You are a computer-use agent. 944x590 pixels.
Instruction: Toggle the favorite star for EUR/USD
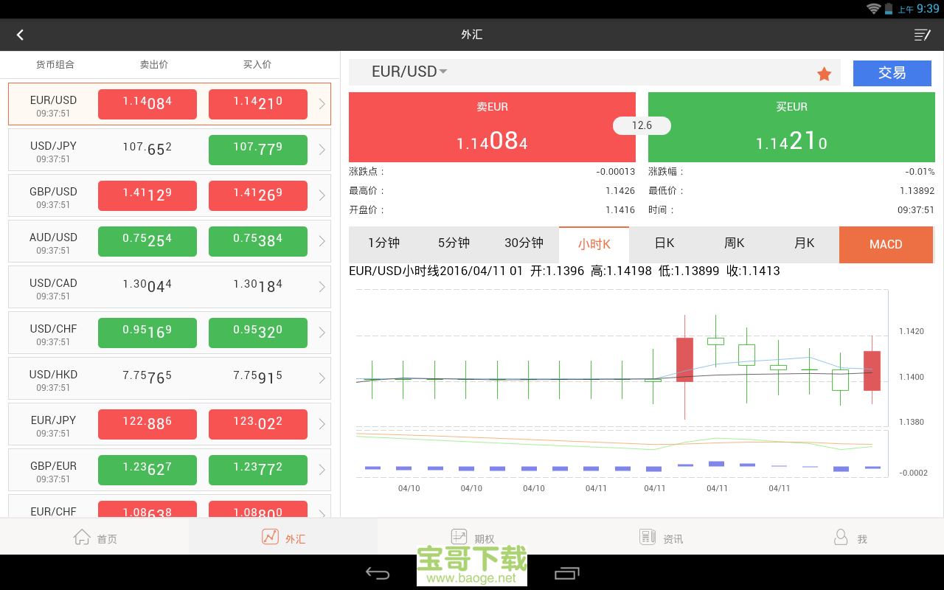tap(824, 74)
